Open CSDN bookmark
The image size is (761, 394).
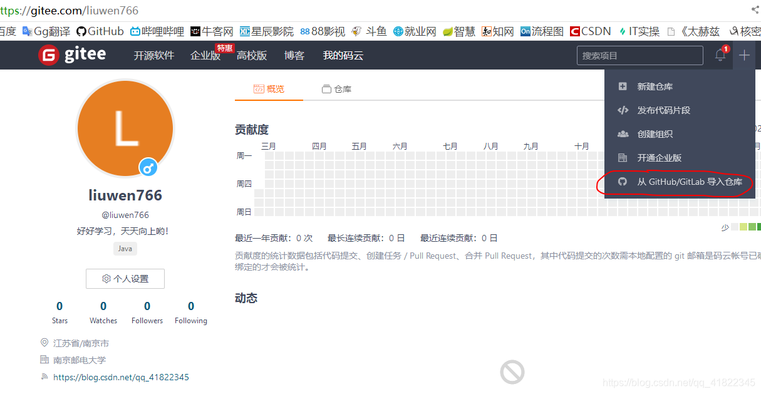pos(591,31)
